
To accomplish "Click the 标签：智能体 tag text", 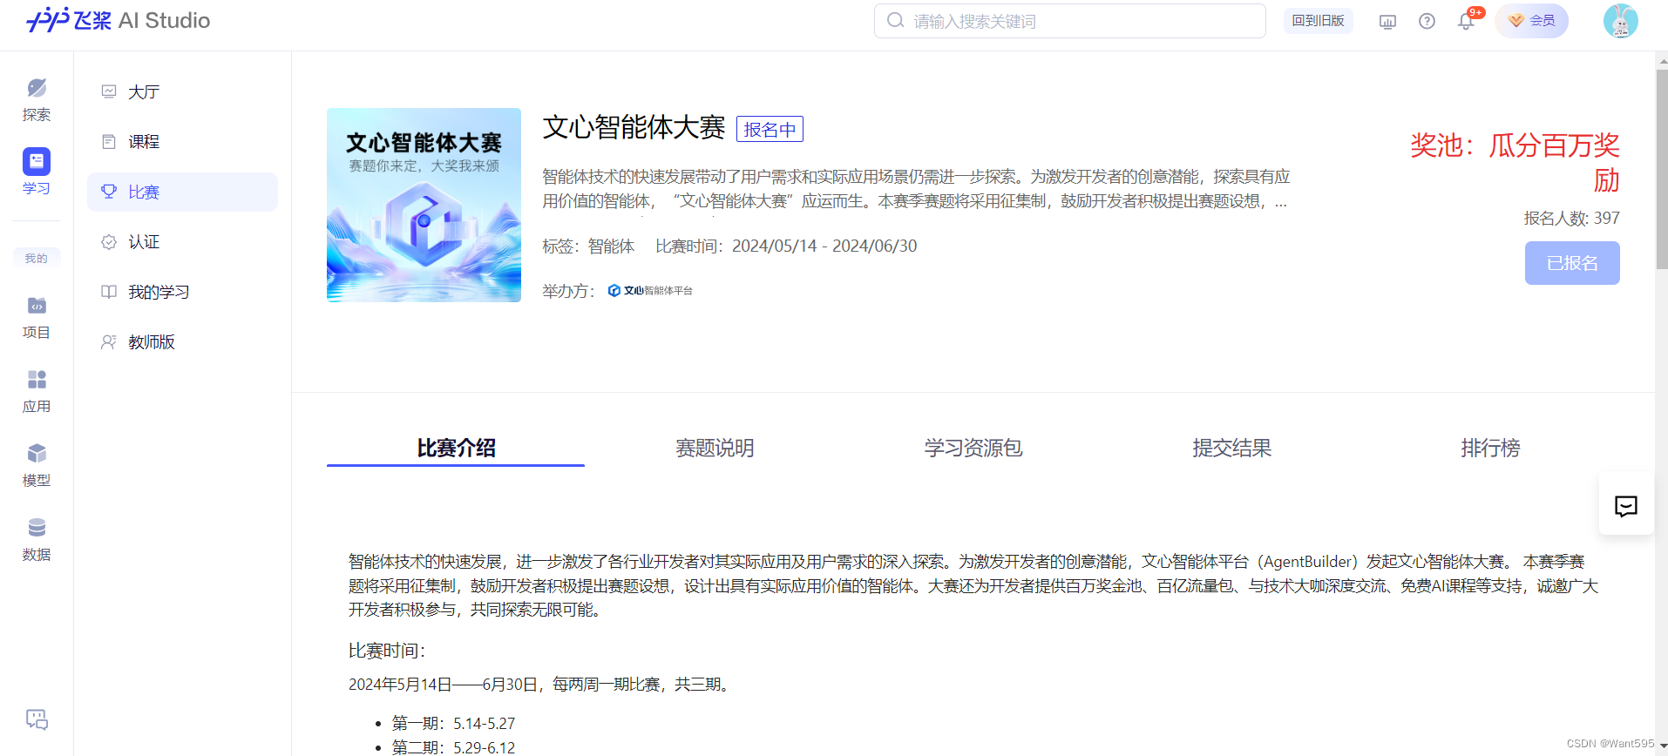I will pos(588,246).
